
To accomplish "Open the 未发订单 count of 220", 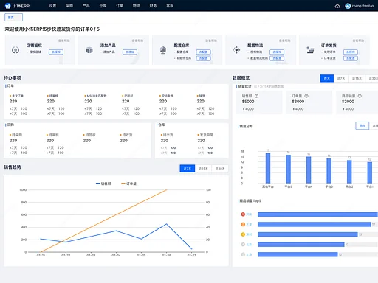I will [x=13, y=101].
